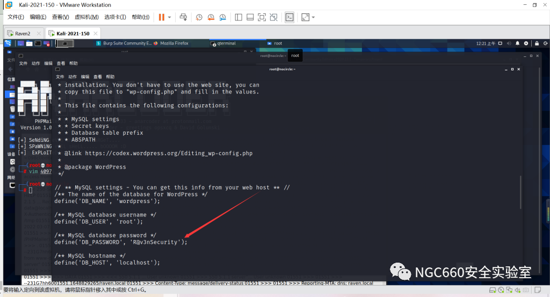Open 帮助 menu in front terminal window
The height and width of the screenshot is (297, 550).
[x=110, y=77]
